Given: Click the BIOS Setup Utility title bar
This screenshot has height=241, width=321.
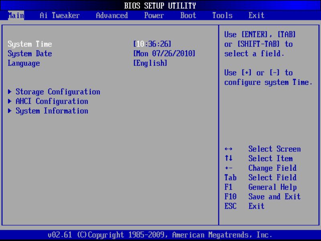Looking at the screenshot, I should click(x=160, y=6).
